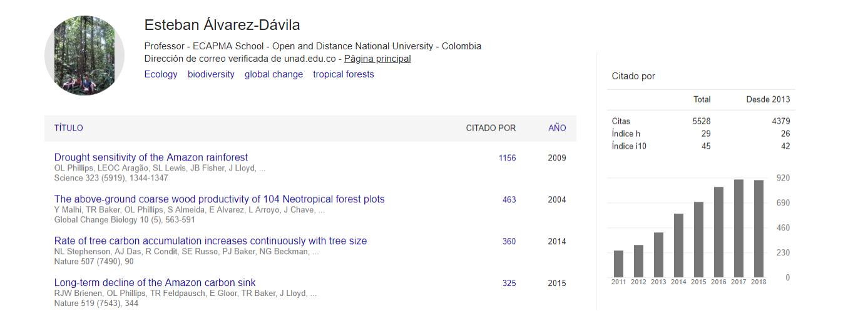Open the global change topic link
The width and height of the screenshot is (843, 311).
click(273, 74)
